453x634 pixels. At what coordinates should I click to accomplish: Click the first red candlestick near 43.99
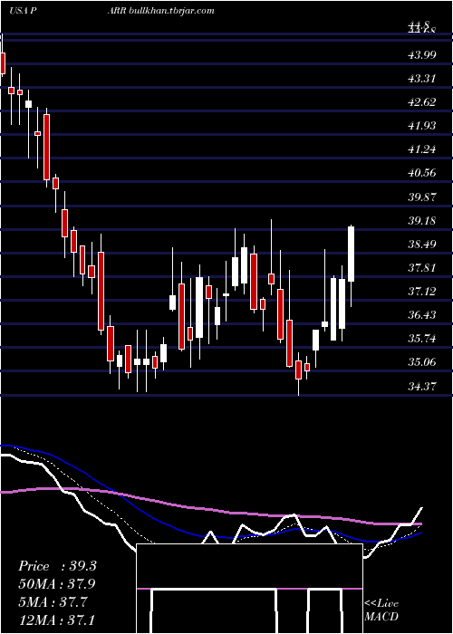(3, 62)
